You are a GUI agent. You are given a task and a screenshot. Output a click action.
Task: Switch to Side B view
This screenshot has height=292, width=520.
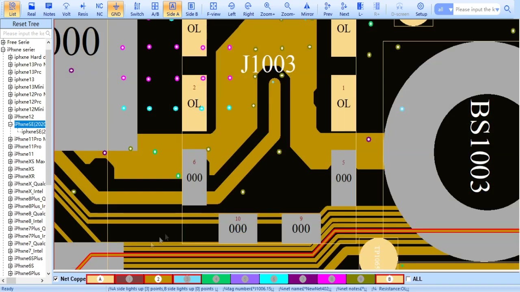click(191, 9)
